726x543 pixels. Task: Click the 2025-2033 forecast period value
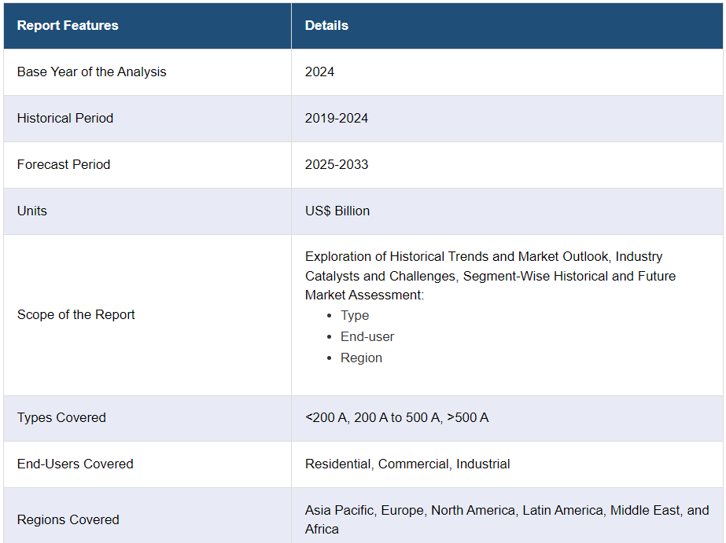coord(337,164)
